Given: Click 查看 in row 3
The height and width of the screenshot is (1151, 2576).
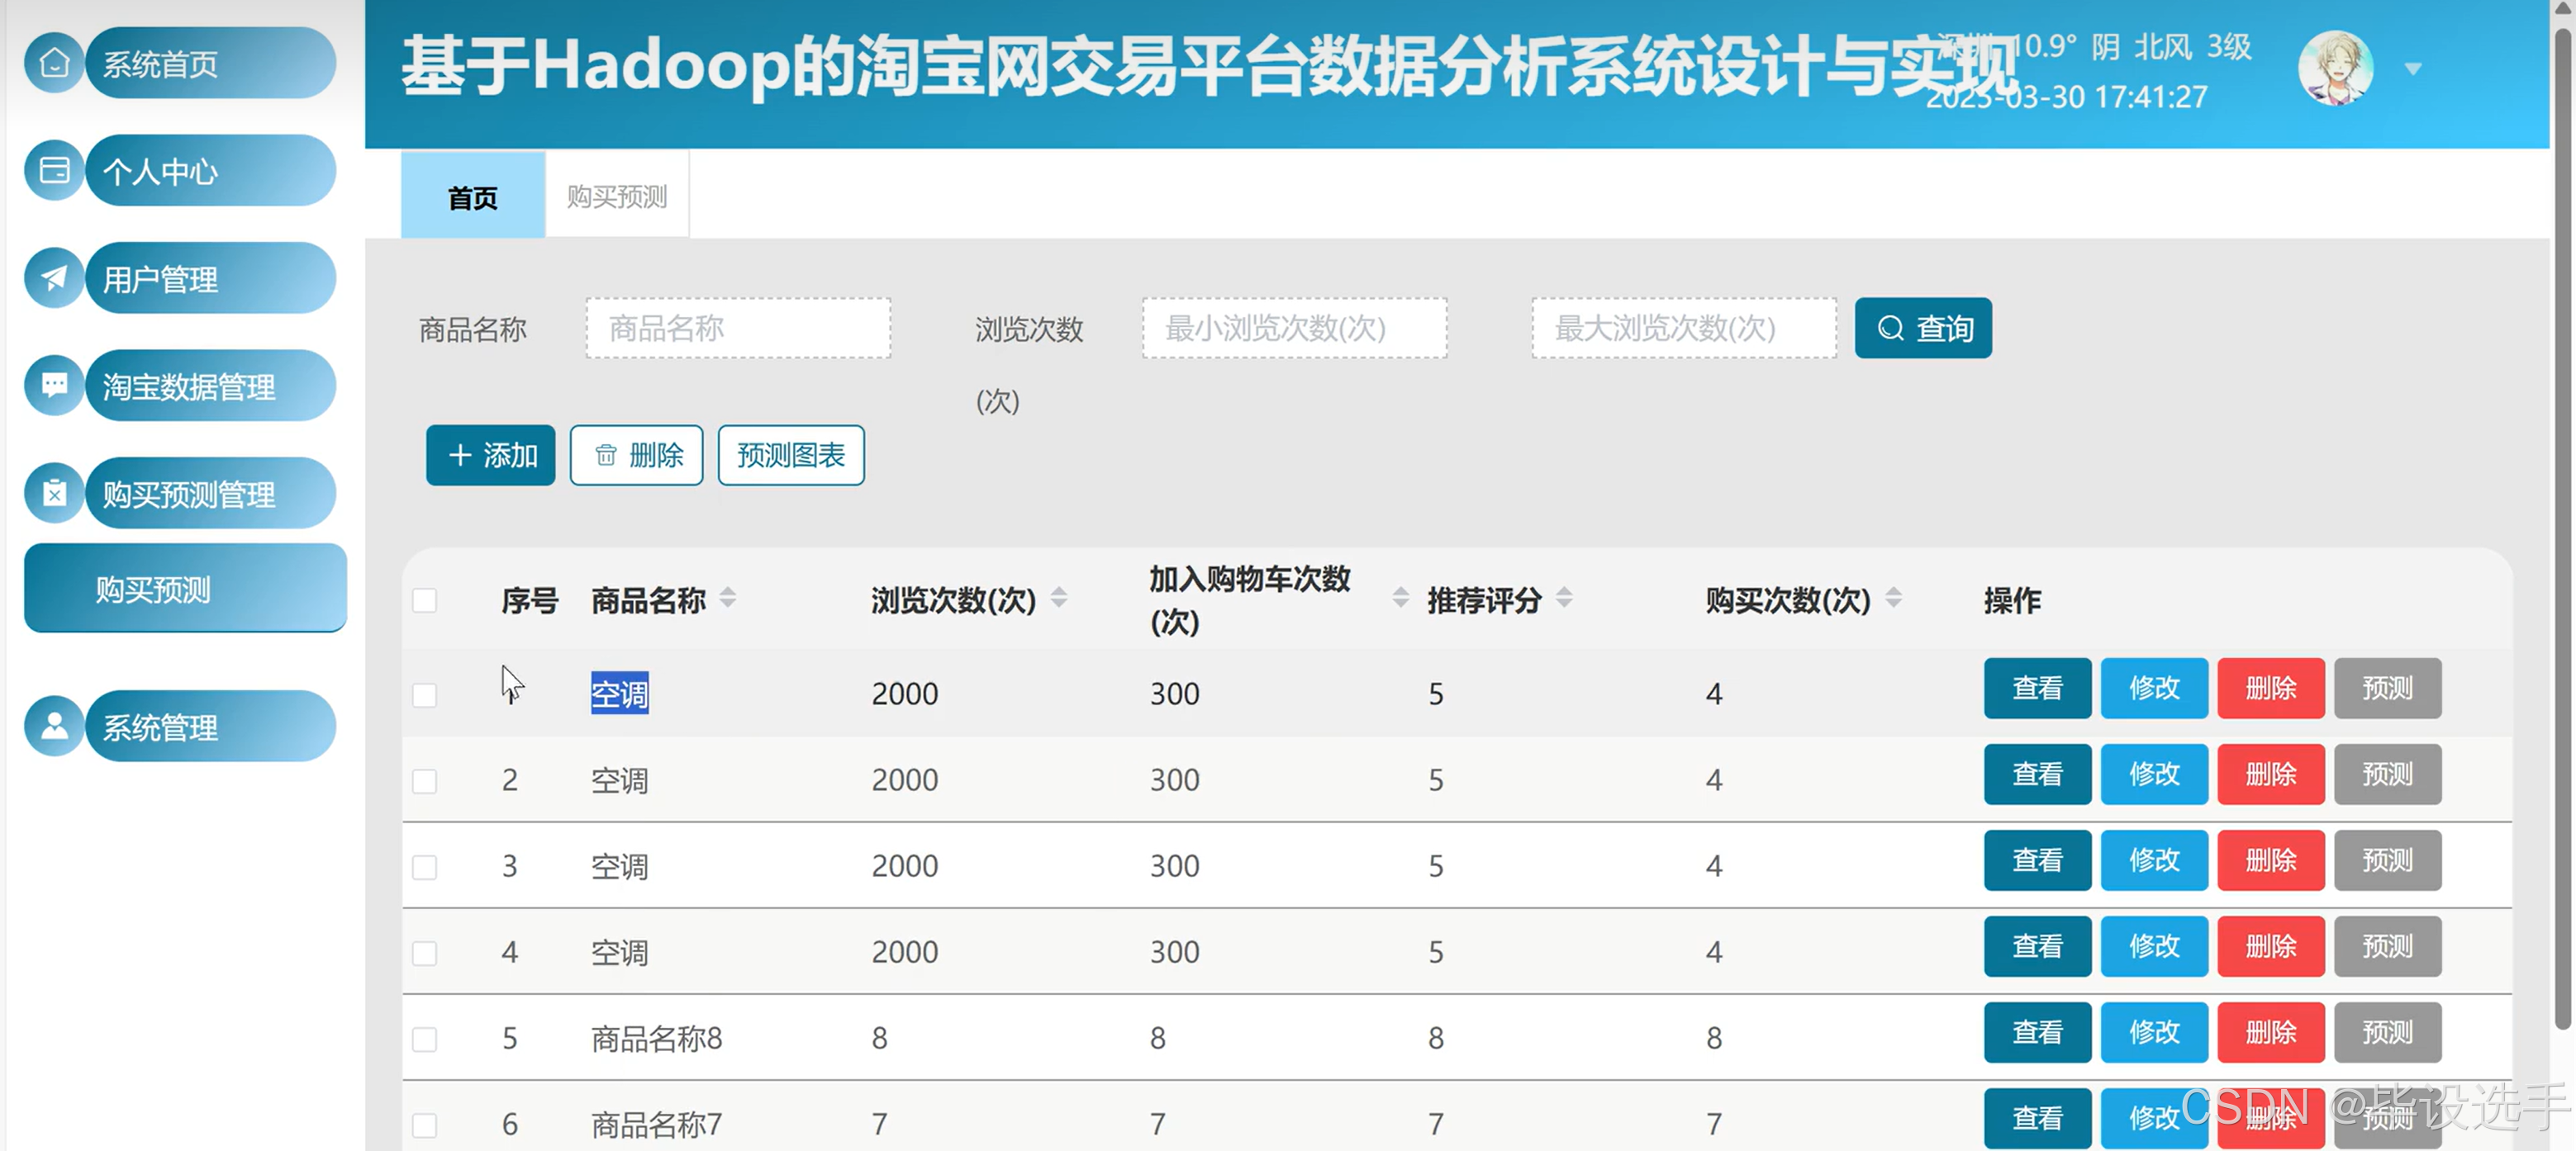Looking at the screenshot, I should click(x=2037, y=860).
